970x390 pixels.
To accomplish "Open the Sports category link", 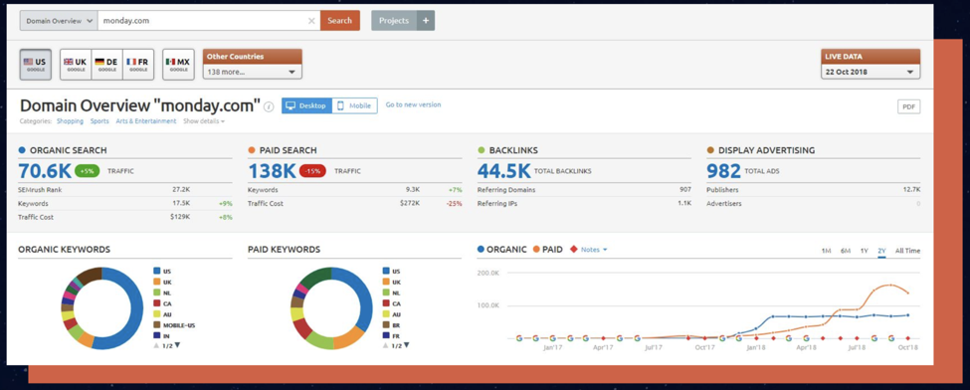I will (99, 121).
